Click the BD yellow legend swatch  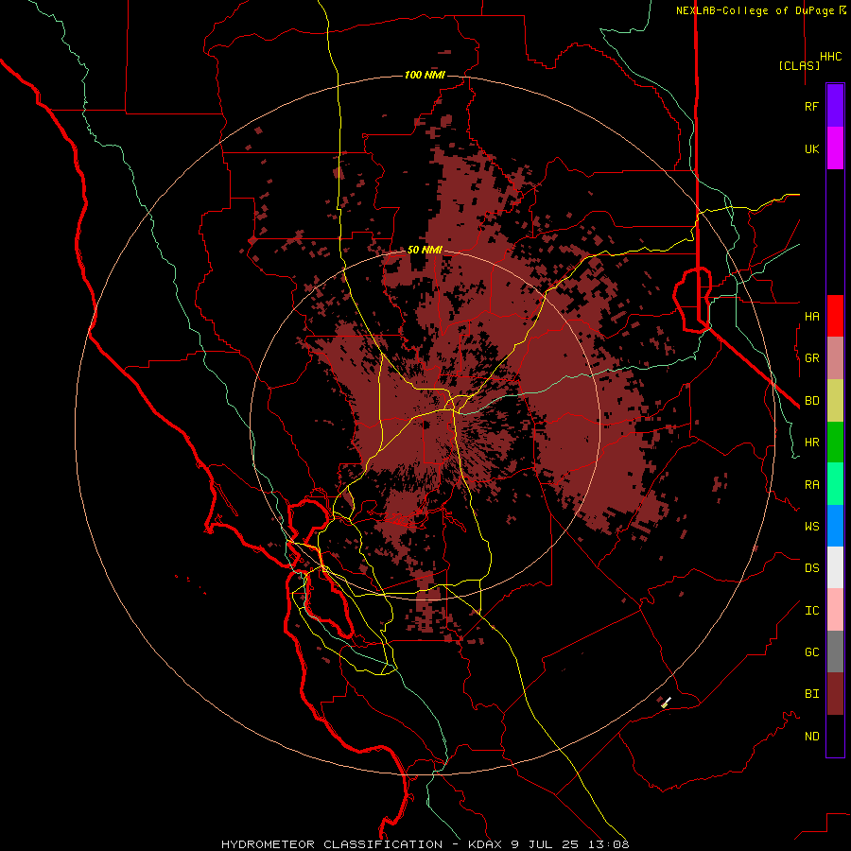(x=835, y=400)
